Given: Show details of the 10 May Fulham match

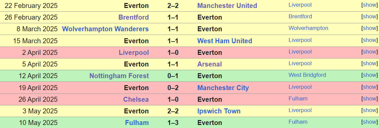Looking at the screenshot, I should [x=370, y=122].
